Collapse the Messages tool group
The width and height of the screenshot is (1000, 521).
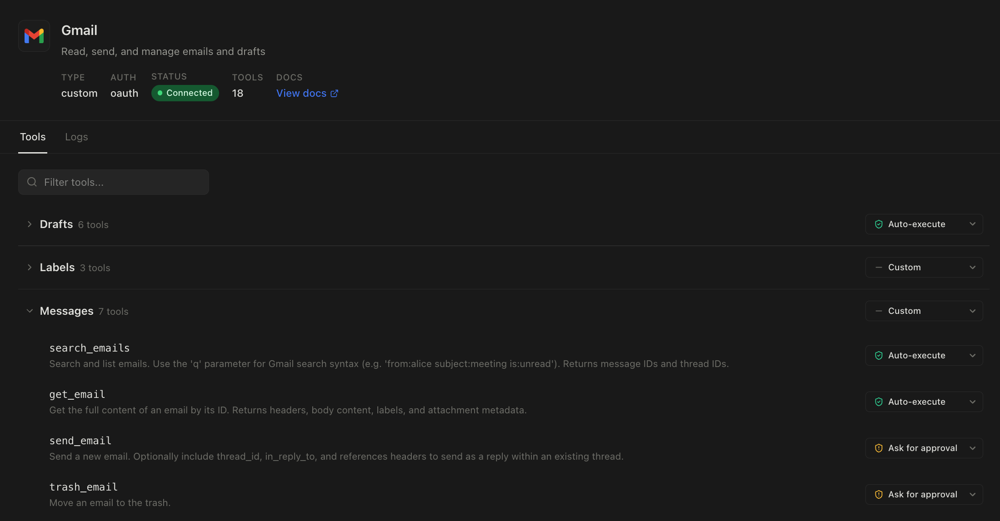coord(30,311)
